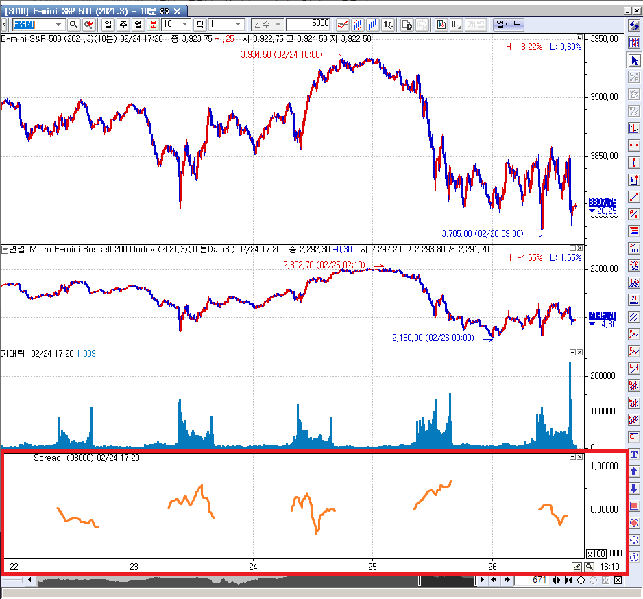The image size is (643, 599).
Task: Open the symbol code ESH21 dropdown
Action: coord(60,24)
